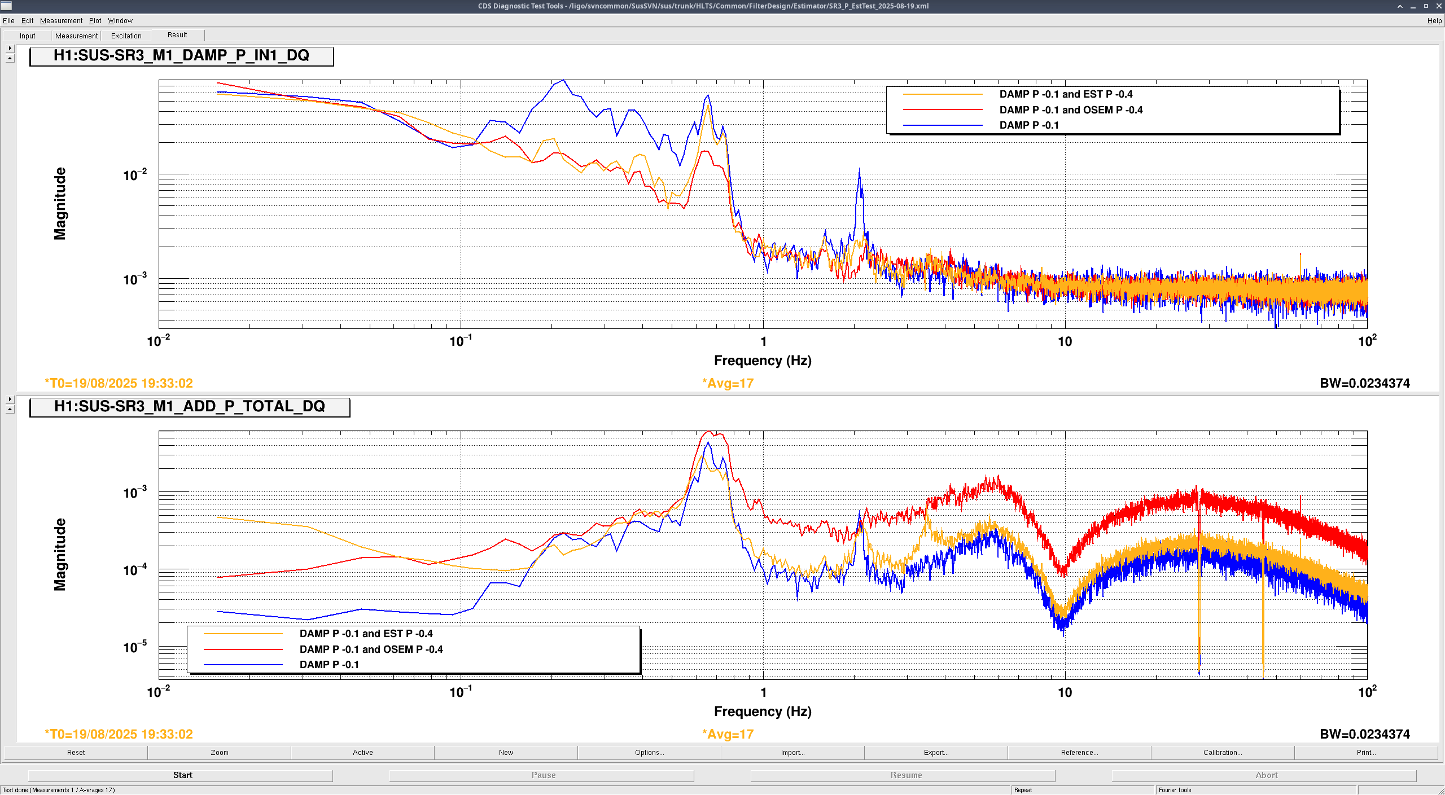Click the Zoom button
The width and height of the screenshot is (1445, 795).
[x=220, y=753]
